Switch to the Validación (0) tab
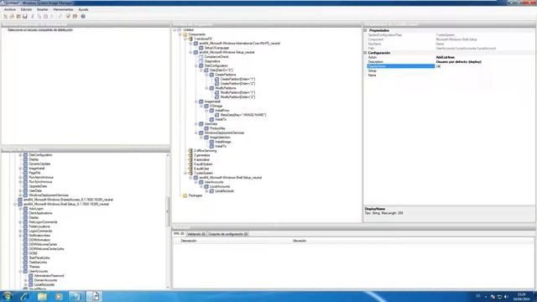This screenshot has width=537, height=302. pyautogui.click(x=196, y=234)
